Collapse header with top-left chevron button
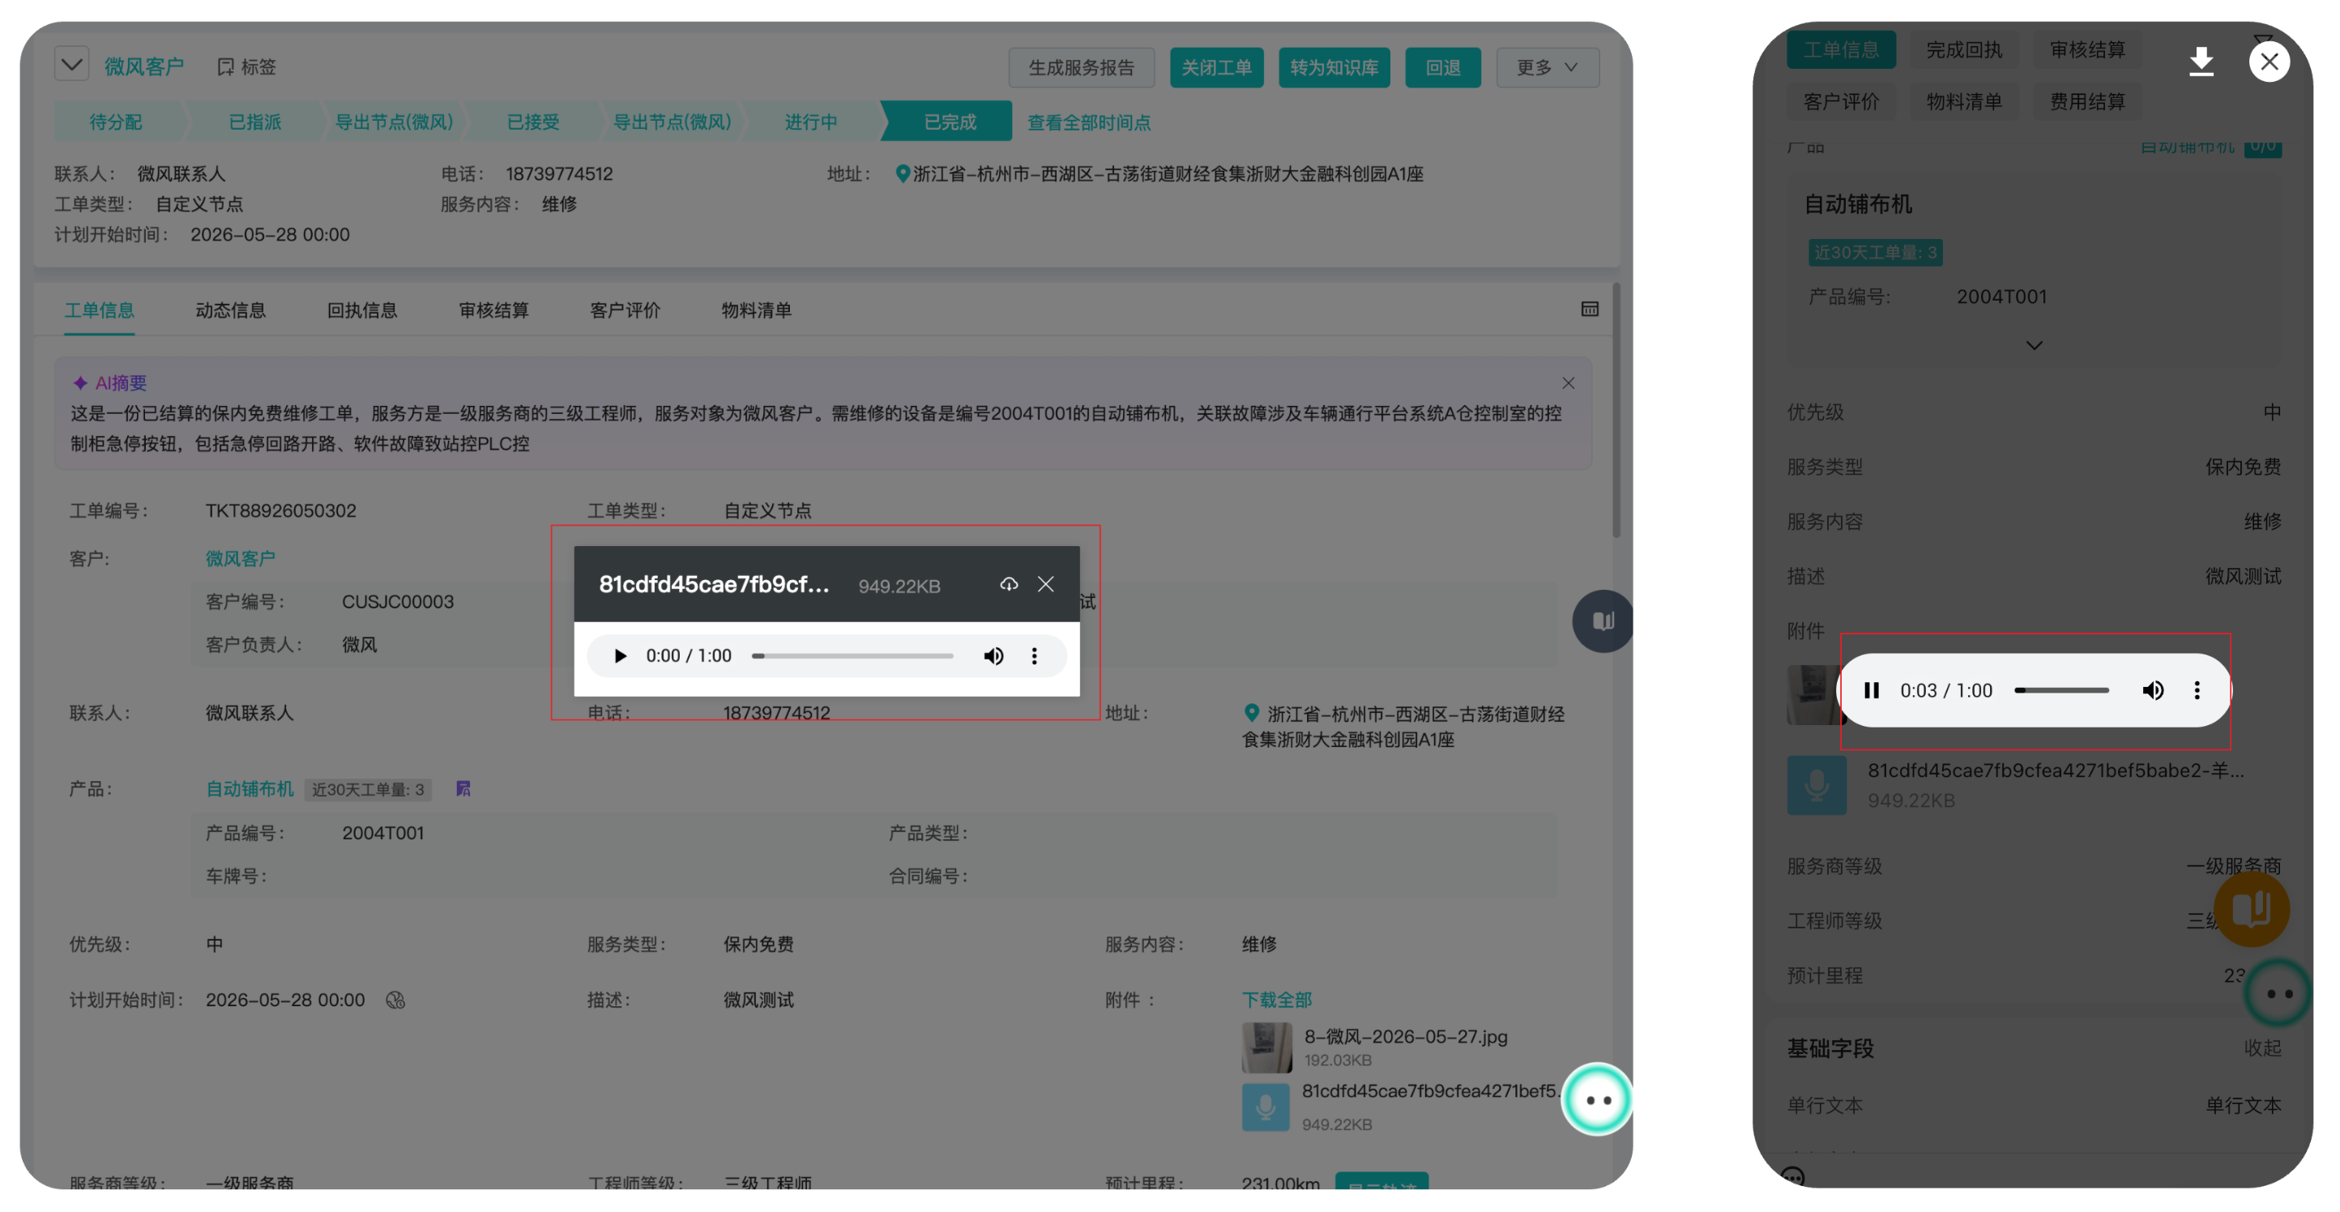Image resolution: width=2340 pixels, height=1212 pixels. click(72, 65)
